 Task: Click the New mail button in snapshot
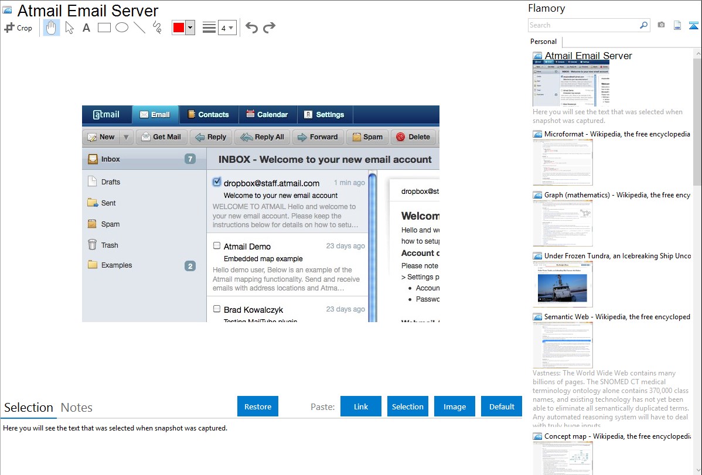pos(101,137)
